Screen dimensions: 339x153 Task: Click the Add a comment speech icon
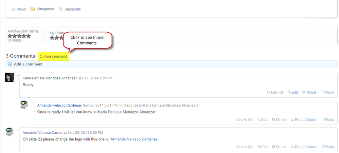[x=10, y=64]
